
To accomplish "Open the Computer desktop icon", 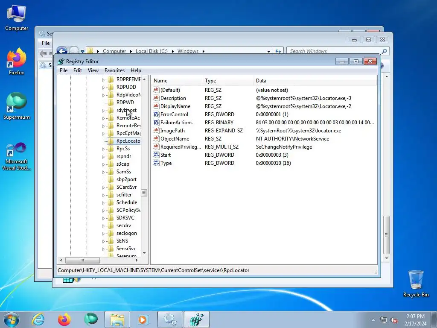I will [17, 18].
